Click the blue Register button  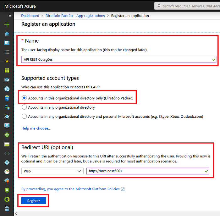point(34,201)
